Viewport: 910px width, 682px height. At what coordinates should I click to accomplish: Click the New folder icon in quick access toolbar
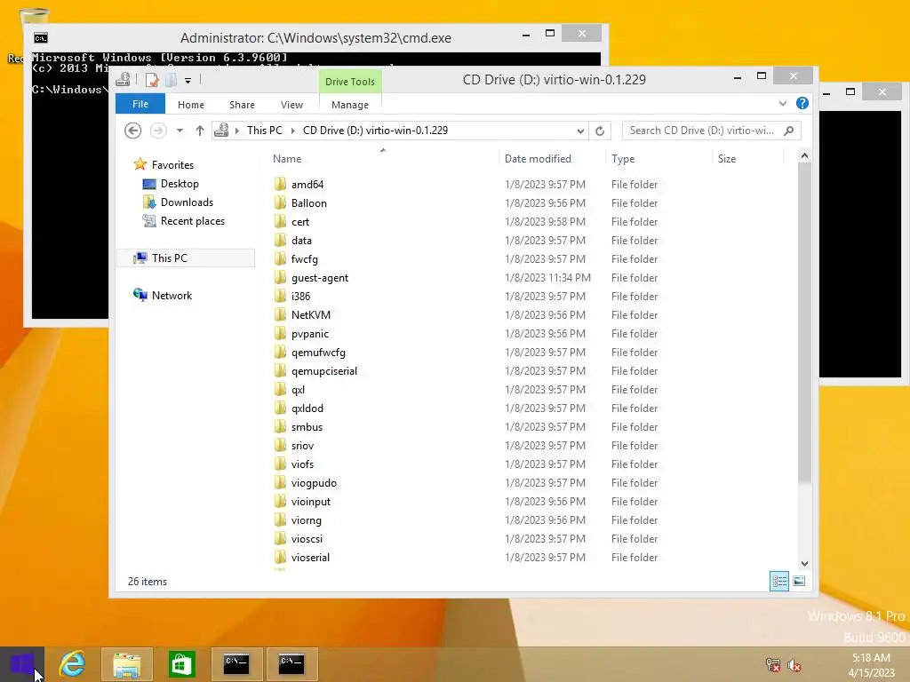pyautogui.click(x=171, y=80)
